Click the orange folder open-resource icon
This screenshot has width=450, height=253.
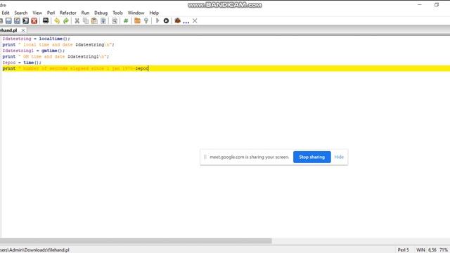point(137,20)
